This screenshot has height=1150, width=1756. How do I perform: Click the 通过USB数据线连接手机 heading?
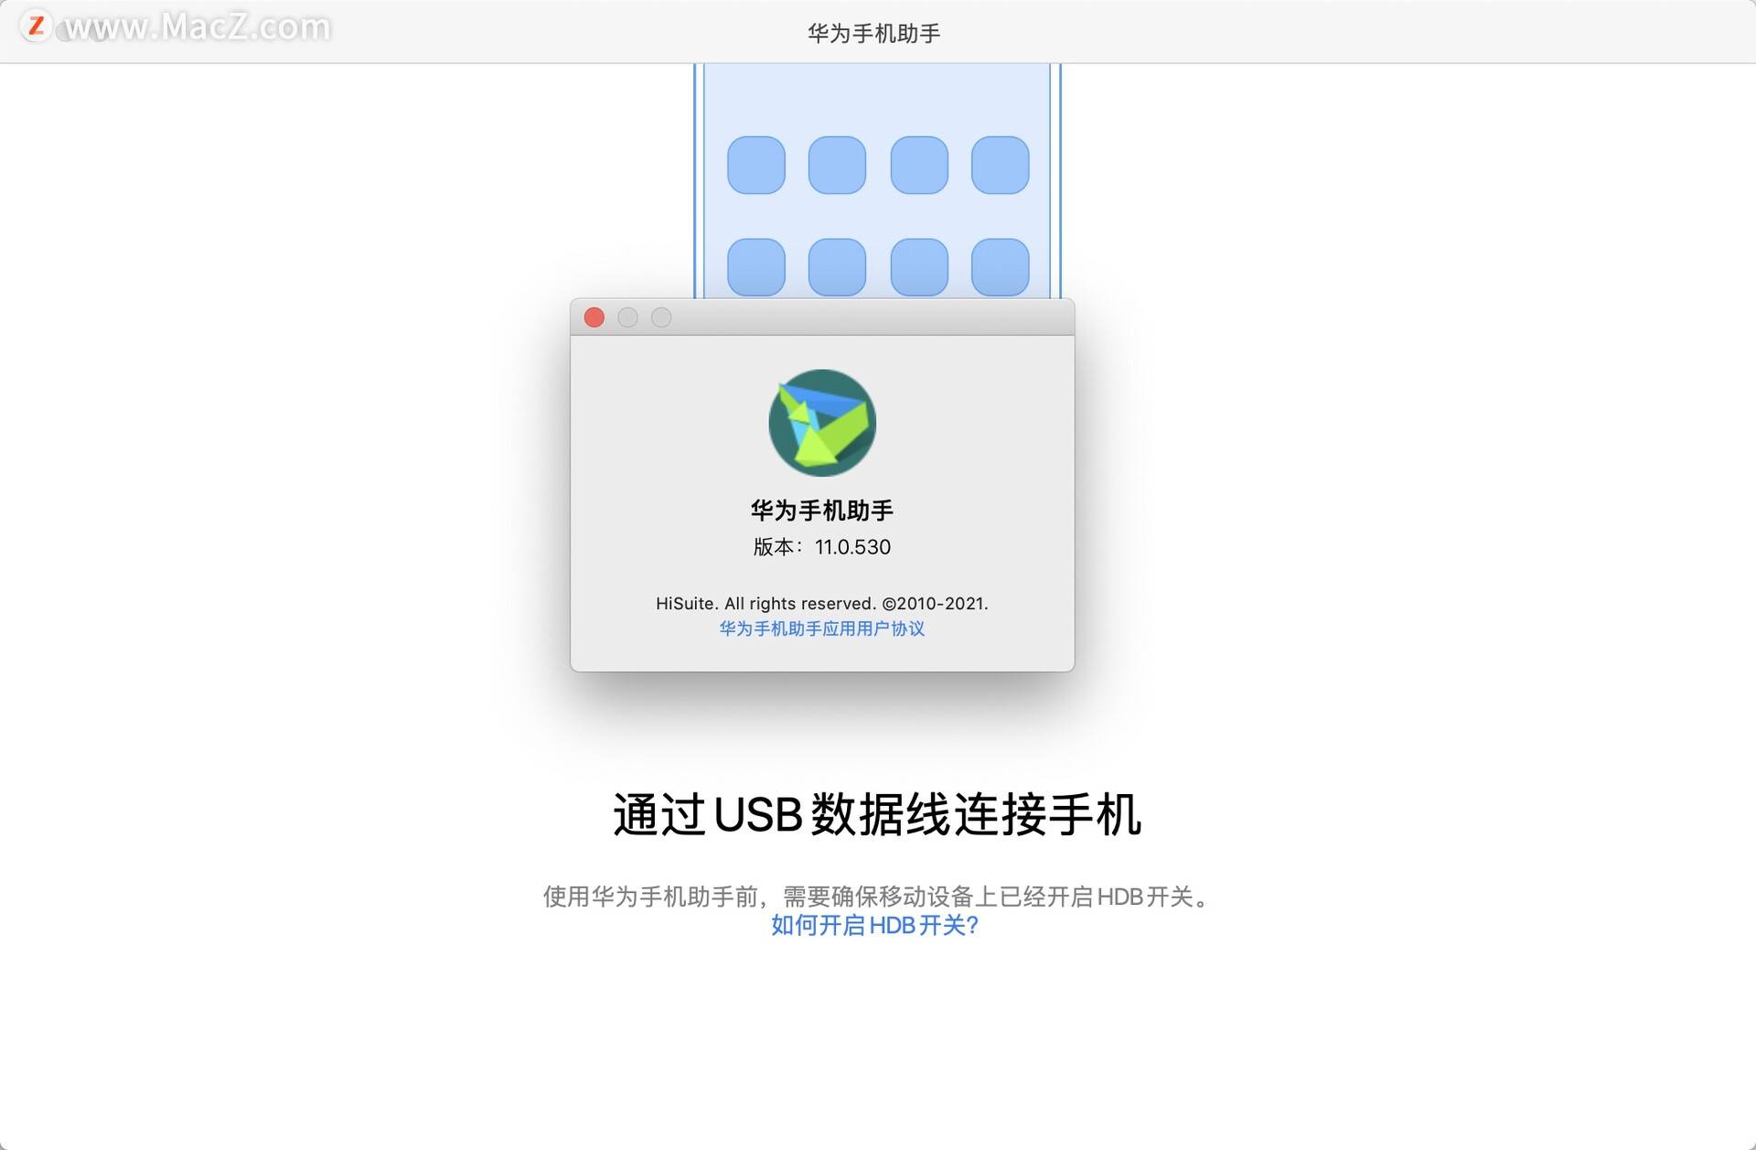(x=876, y=814)
